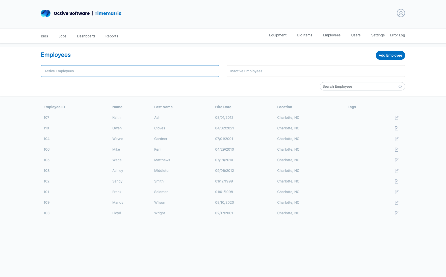The height and width of the screenshot is (277, 446).
Task: Click the edit icon for Keith Ash
Action: 397,118
